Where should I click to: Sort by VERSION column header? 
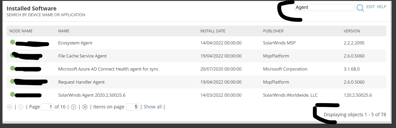click(x=352, y=31)
